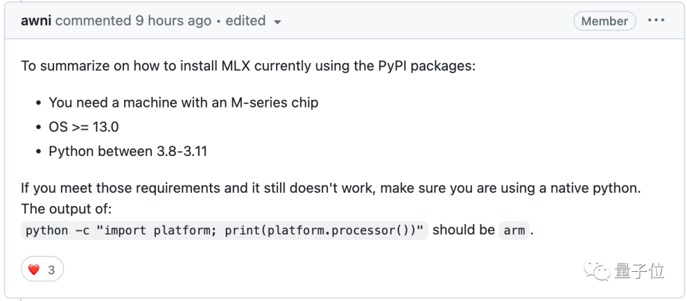Open the three-dot comment options menu

click(656, 20)
